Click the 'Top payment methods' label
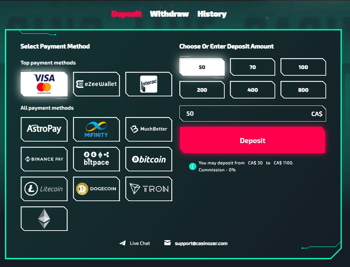 48,63
